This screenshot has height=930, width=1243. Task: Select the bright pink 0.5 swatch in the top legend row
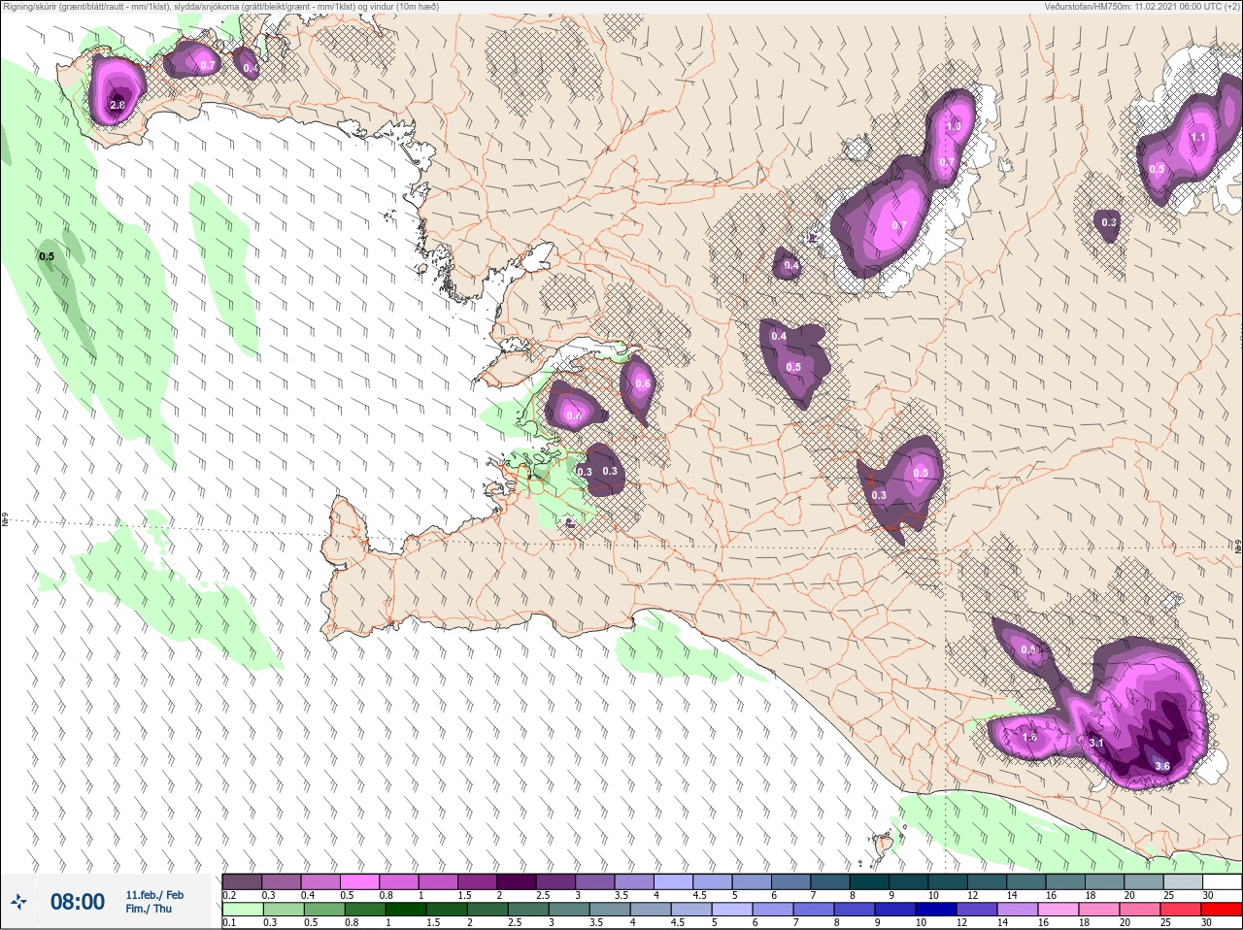[x=359, y=882]
